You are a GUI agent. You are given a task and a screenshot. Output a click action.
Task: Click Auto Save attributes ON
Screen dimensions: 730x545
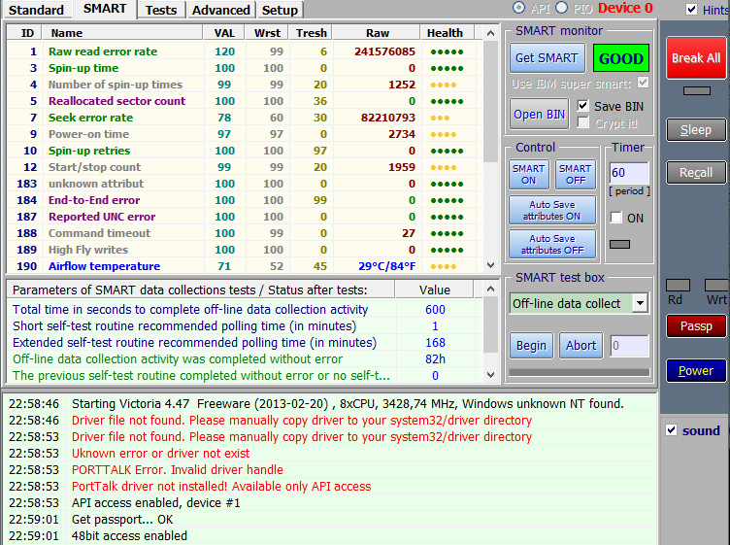[552, 211]
